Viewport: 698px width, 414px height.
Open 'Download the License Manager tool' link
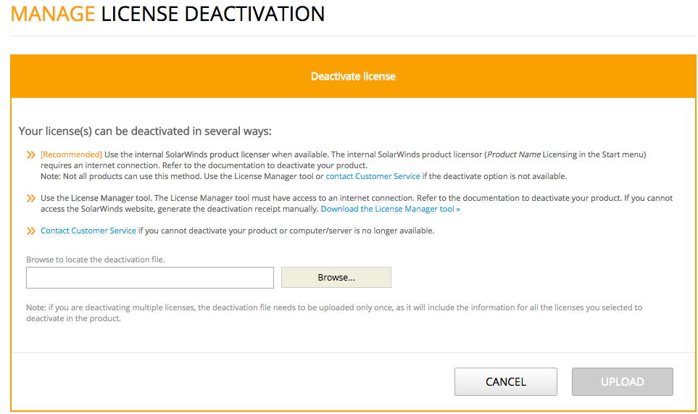click(391, 209)
